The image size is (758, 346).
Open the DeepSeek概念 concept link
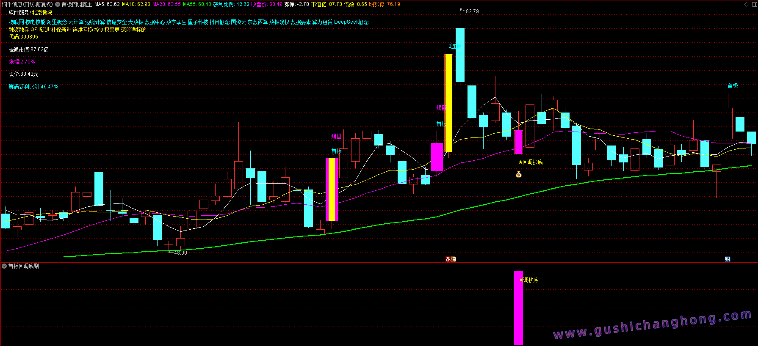pyautogui.click(x=351, y=22)
